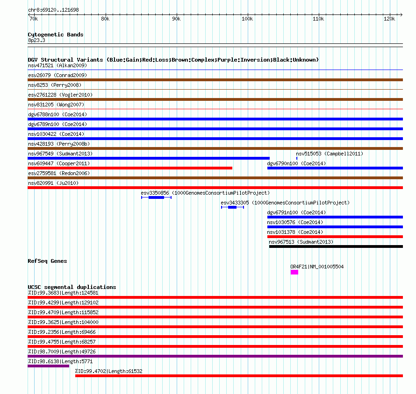Click the 120k ruler tick label
This screenshot has width=416, height=394.
[x=389, y=19]
